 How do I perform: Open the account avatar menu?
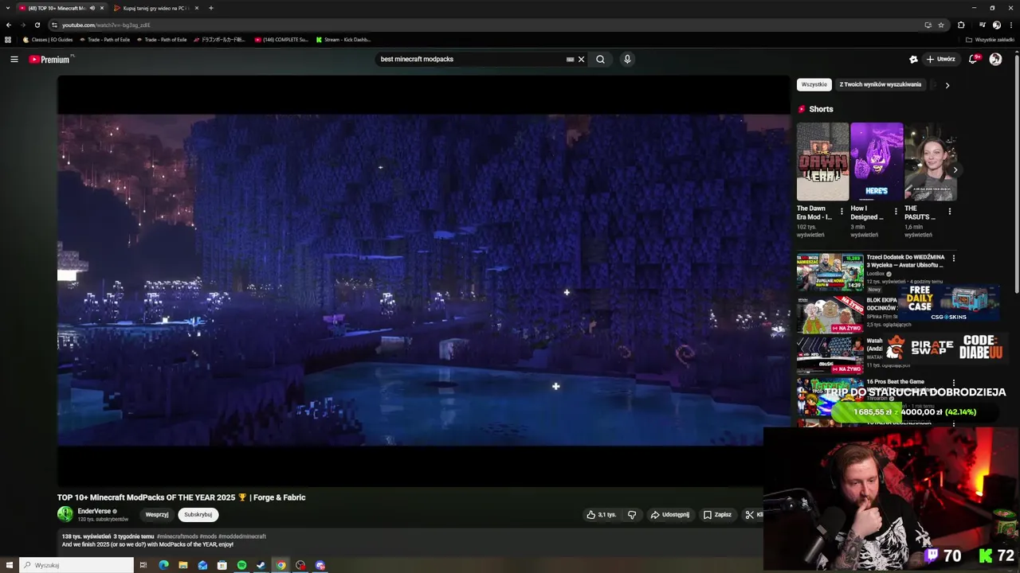(995, 59)
